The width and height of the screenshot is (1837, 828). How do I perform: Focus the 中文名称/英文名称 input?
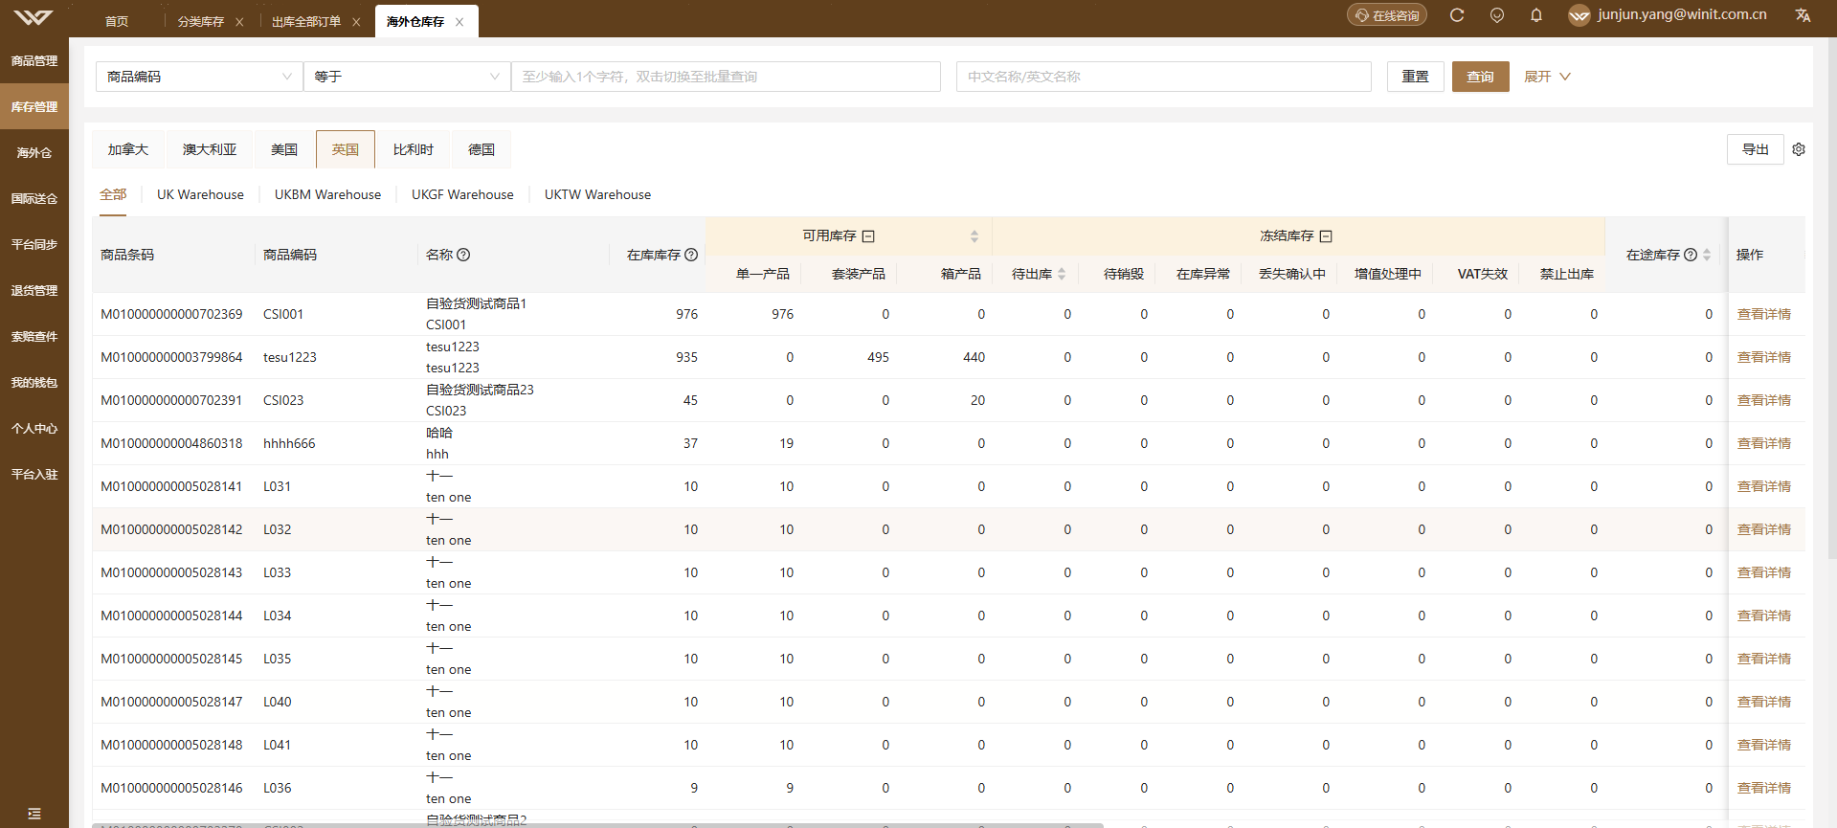coord(1164,77)
